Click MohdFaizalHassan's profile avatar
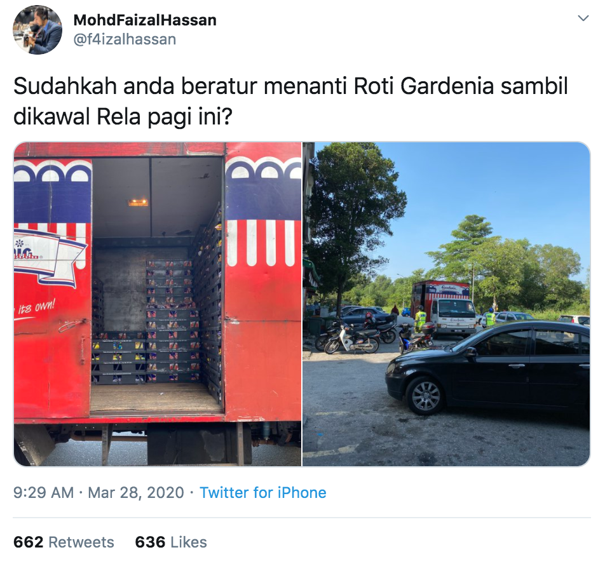This screenshot has height=564, width=605. coord(37,30)
